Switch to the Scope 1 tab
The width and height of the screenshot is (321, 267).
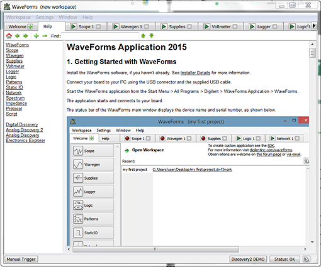point(86,26)
